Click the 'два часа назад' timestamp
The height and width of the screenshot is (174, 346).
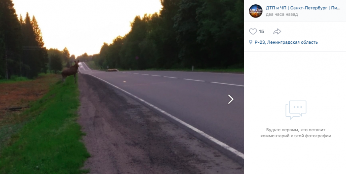[282, 14]
